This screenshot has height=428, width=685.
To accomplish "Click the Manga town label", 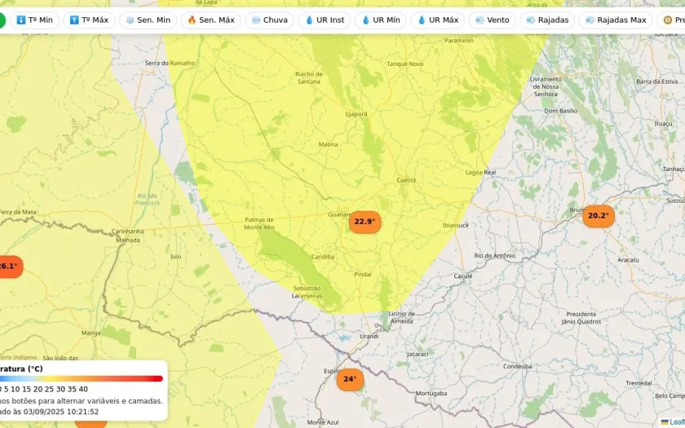I will (x=91, y=333).
